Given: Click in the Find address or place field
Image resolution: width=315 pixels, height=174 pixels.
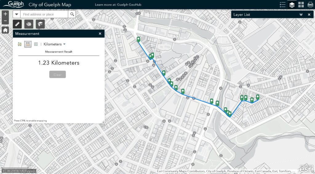Looking at the screenshot, I should (45, 14).
